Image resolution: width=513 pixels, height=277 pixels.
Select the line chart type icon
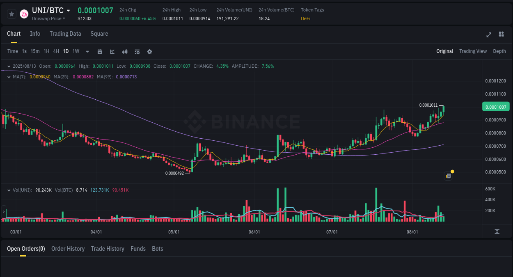pos(112,51)
